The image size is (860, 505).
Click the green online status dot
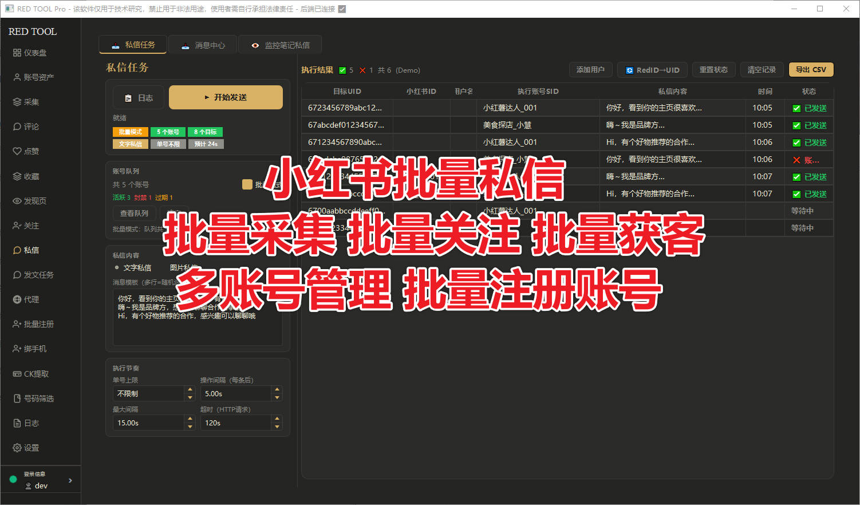click(x=13, y=480)
